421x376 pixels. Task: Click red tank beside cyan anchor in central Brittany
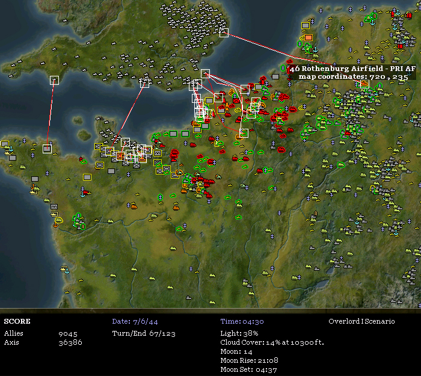point(85,192)
